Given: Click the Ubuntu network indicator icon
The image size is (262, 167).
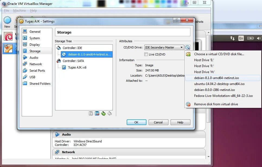Looking at the screenshot, I should (232, 38).
